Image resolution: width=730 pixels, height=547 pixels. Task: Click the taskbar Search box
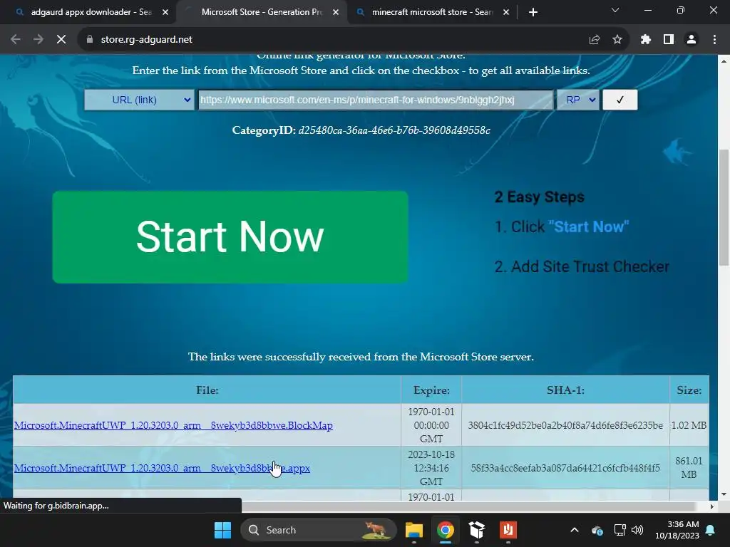(x=319, y=530)
